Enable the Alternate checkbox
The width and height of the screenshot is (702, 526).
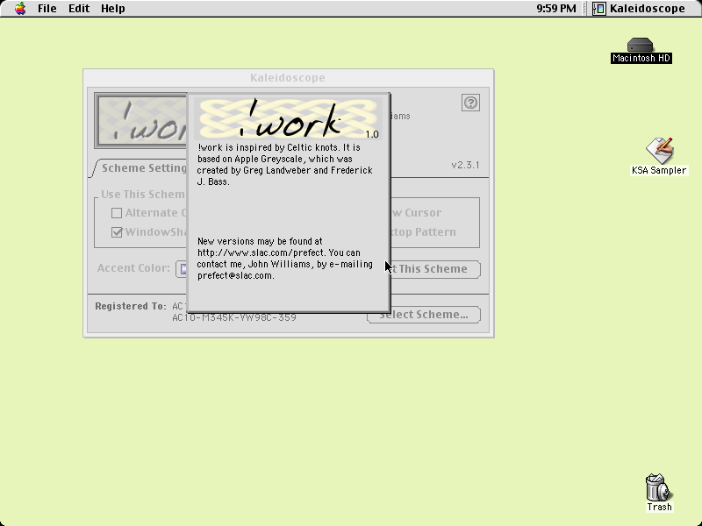coord(117,213)
